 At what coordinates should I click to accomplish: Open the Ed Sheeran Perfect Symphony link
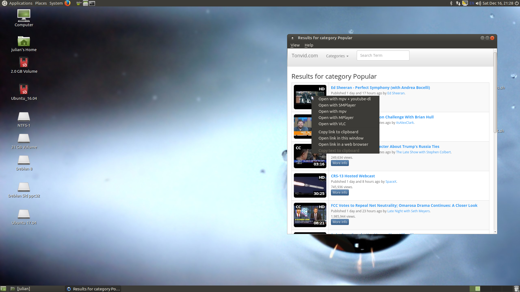tap(380, 88)
